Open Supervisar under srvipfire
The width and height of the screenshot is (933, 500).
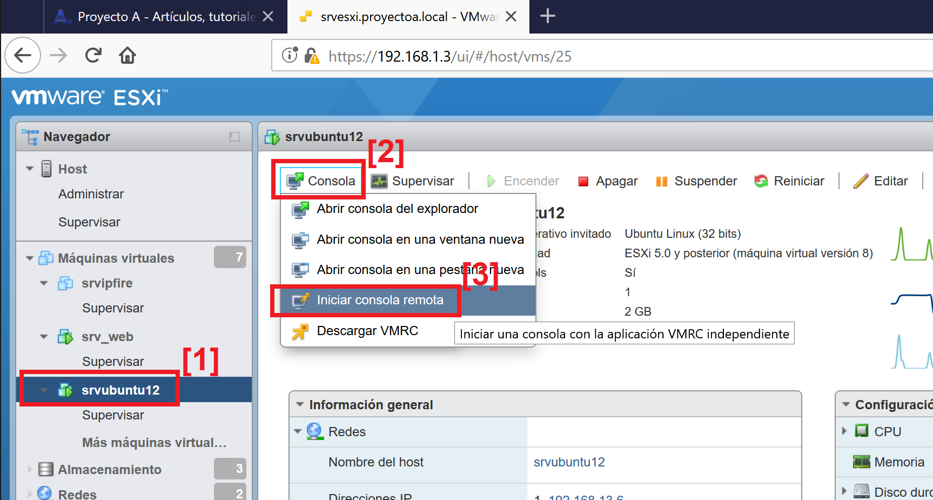point(113,308)
